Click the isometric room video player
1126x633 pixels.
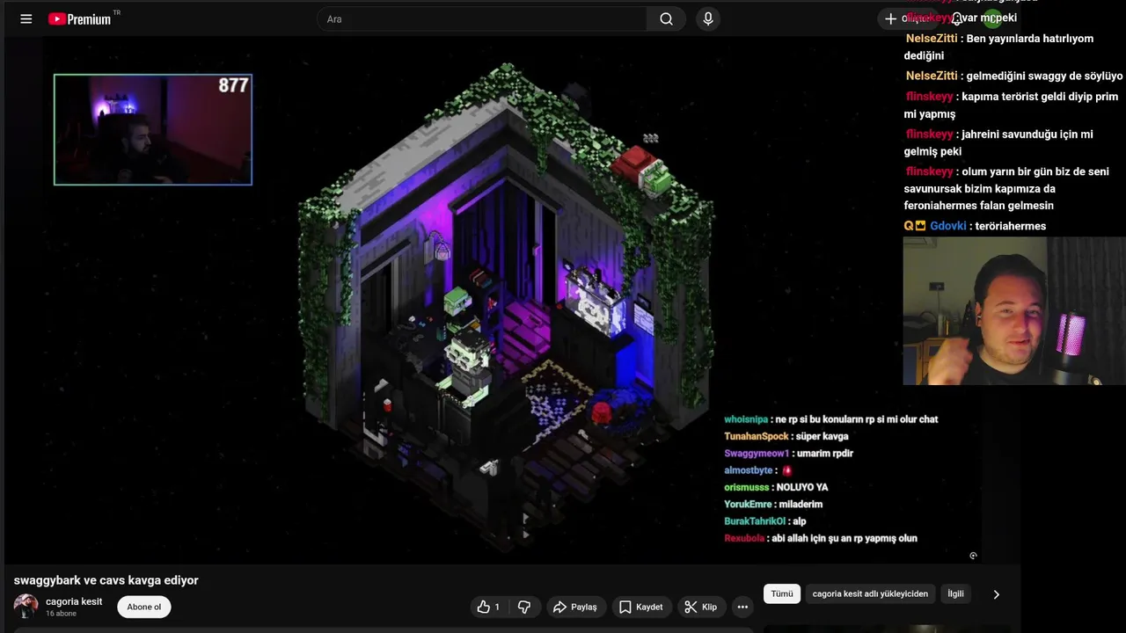point(508,299)
